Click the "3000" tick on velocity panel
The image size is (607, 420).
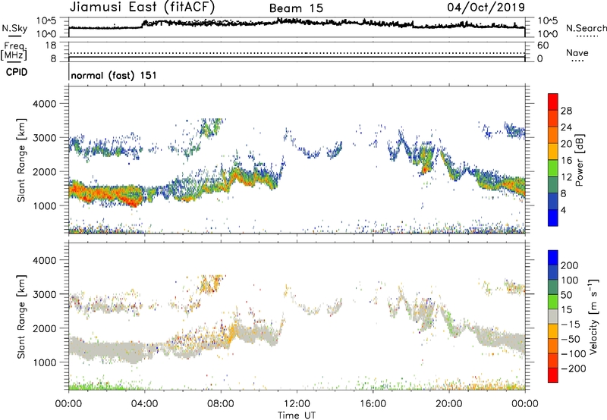tap(45, 294)
